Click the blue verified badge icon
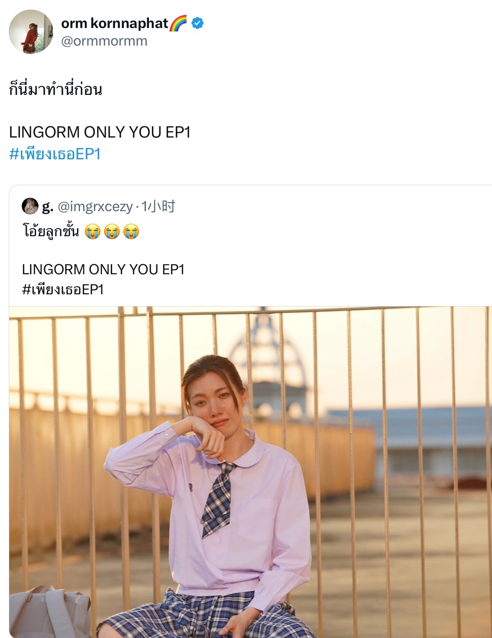The image size is (492, 638). (x=197, y=23)
